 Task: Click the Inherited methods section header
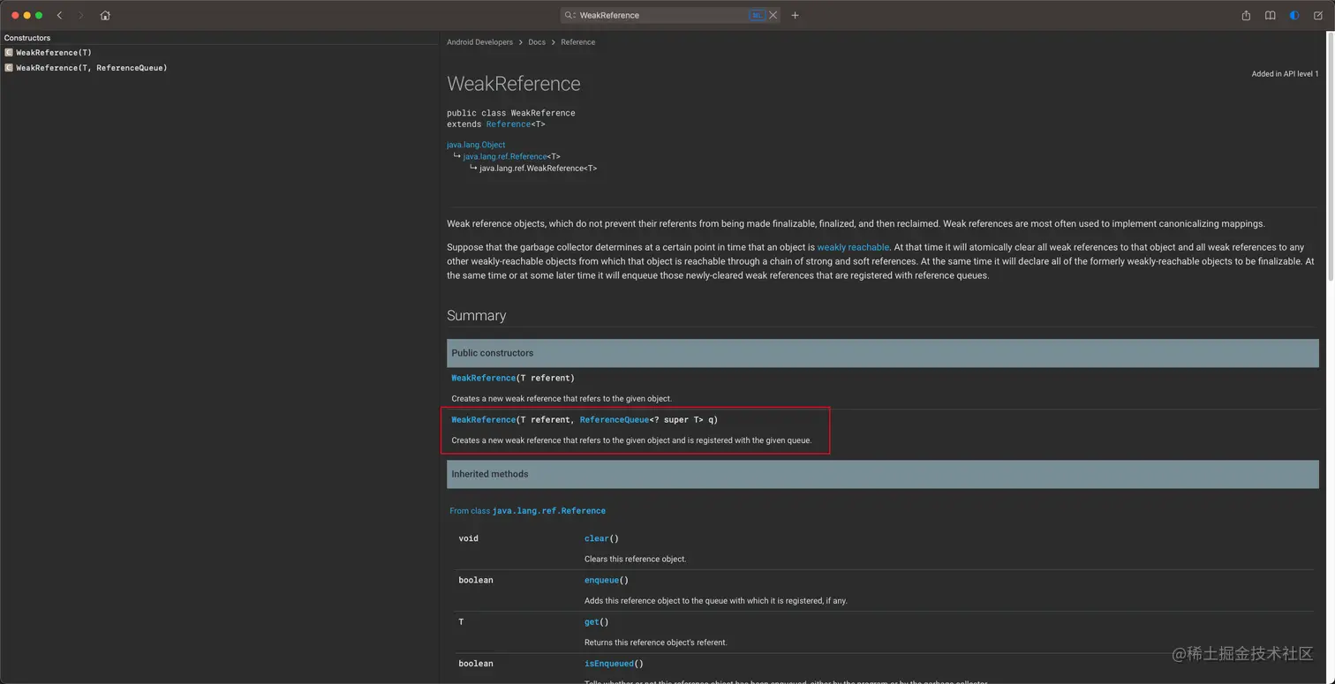(883, 474)
